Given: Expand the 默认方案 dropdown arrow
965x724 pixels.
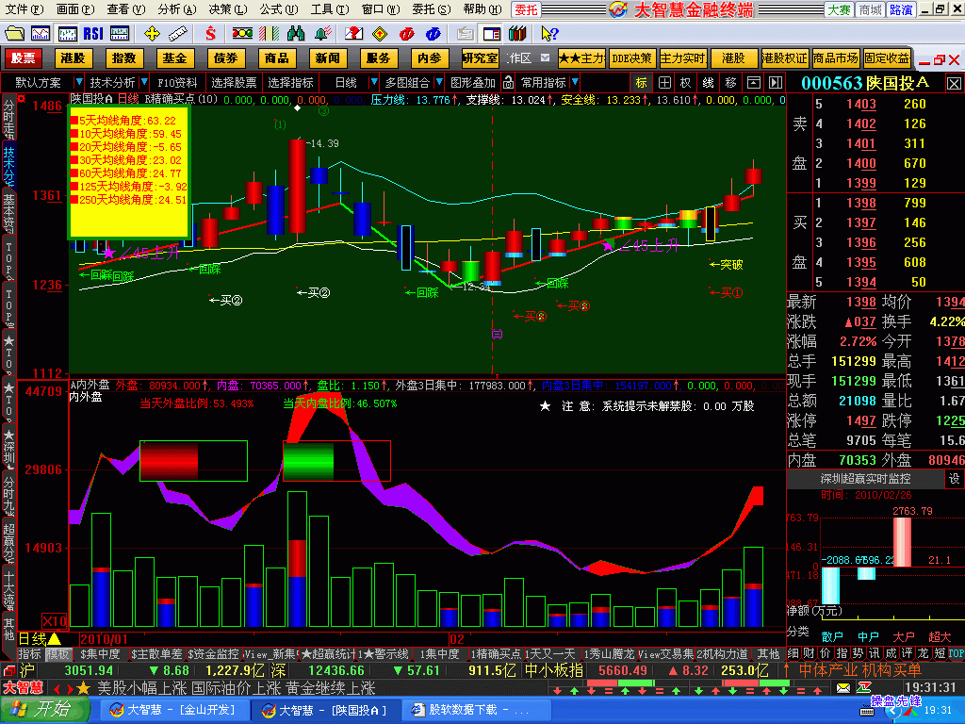Looking at the screenshot, I should click(78, 82).
